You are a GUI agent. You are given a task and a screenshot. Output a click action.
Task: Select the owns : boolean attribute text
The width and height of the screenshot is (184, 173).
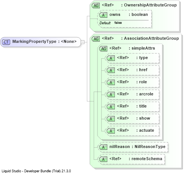click(x=128, y=14)
